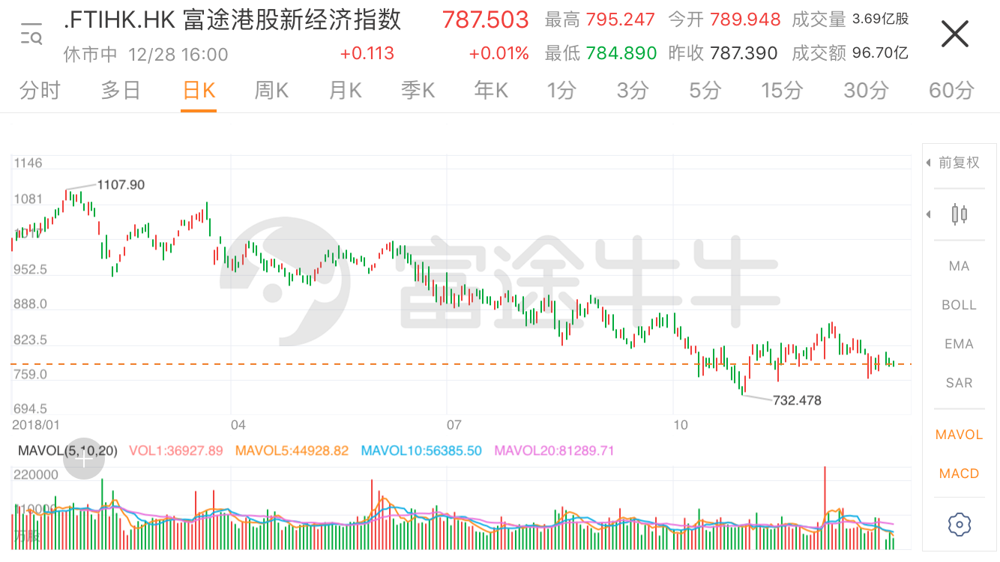Select the 日K tab
1000x562 pixels.
click(199, 91)
